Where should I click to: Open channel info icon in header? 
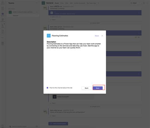[x=144, y=3]
